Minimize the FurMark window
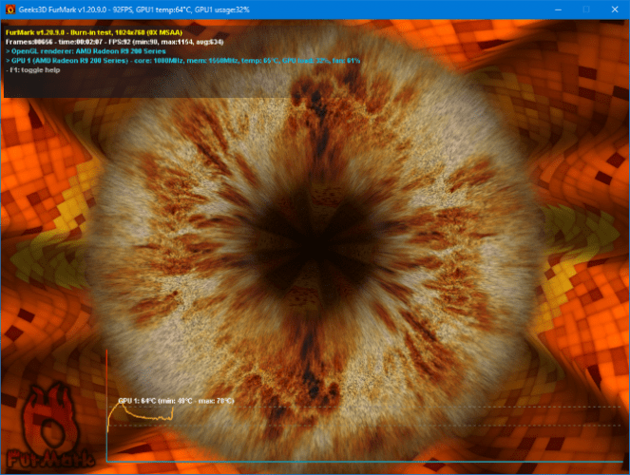 point(558,9)
